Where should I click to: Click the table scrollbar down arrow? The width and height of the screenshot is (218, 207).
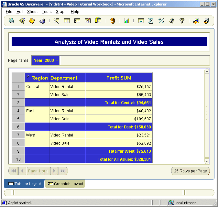pos(207,161)
